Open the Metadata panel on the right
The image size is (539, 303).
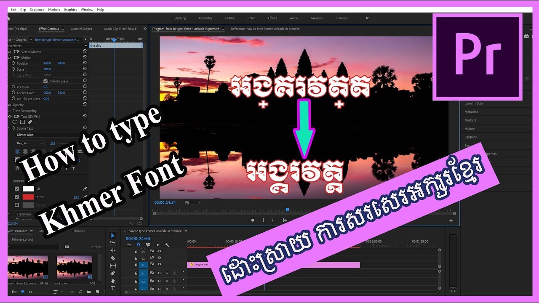[x=471, y=112]
